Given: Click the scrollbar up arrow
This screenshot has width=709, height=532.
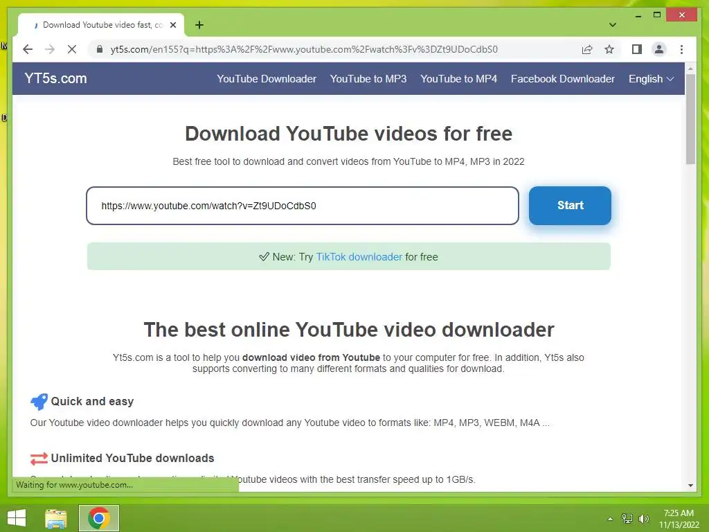Looking at the screenshot, I should (690, 69).
